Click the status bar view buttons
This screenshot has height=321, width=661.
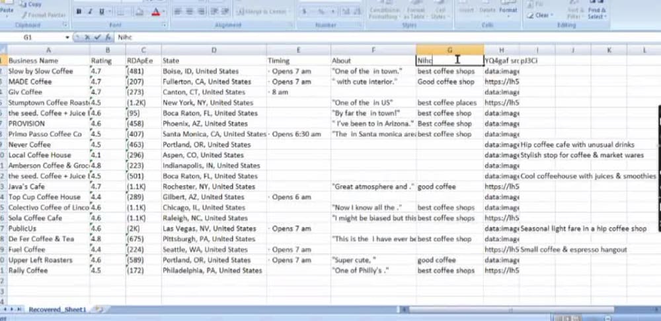(x=569, y=318)
